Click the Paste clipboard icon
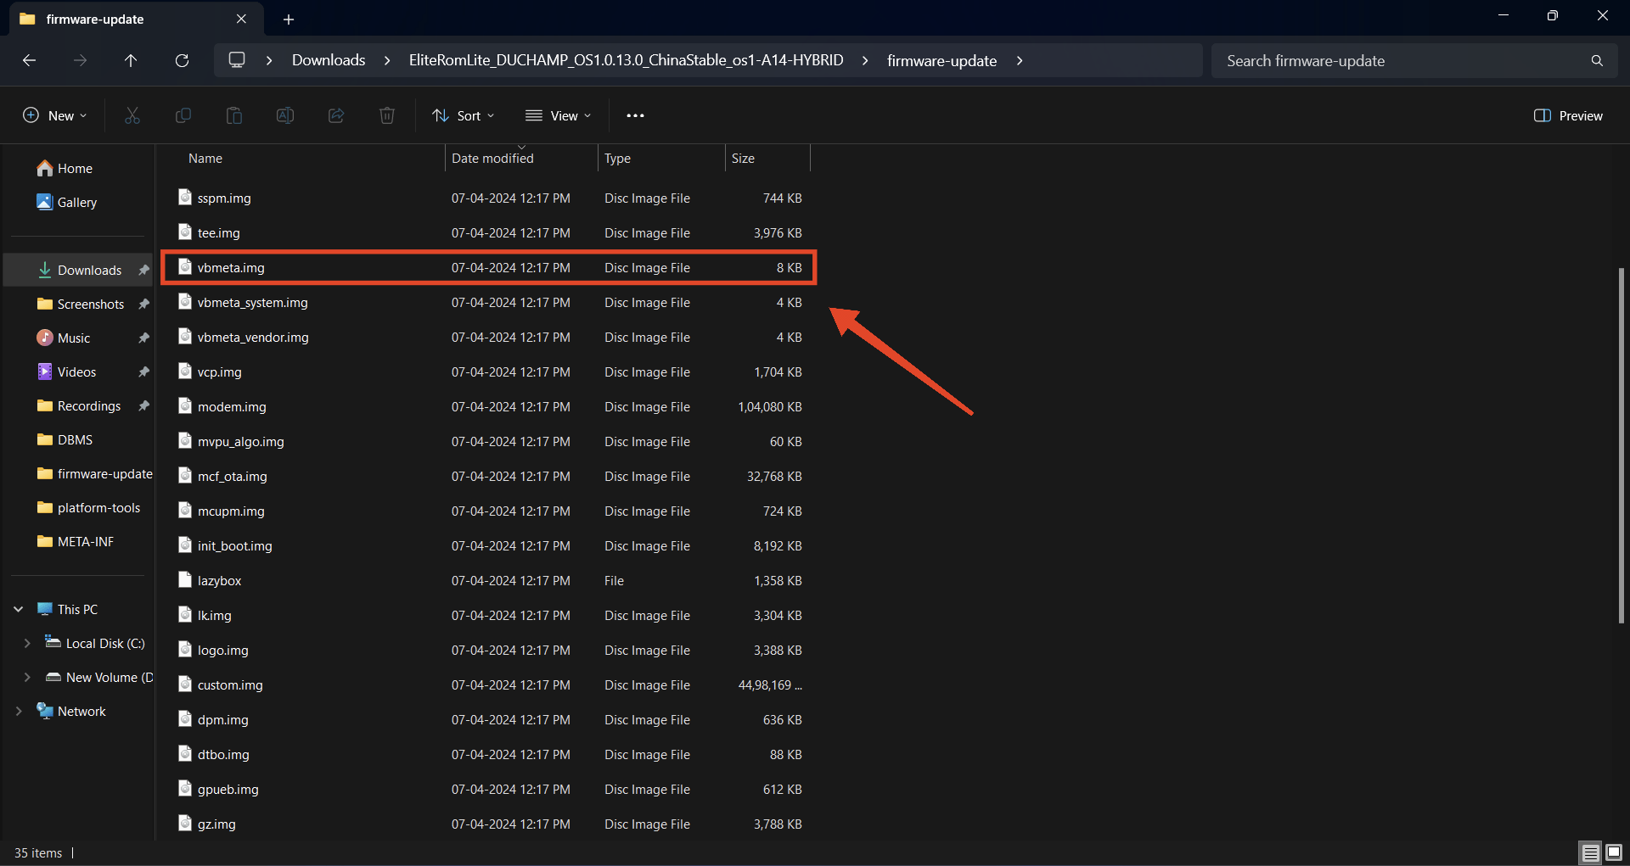Screen dimensions: 1630x866 [234, 116]
